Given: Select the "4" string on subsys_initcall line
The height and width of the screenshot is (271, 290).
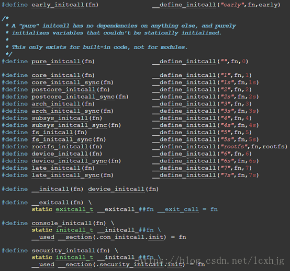Looking at the screenshot, I should point(225,118).
